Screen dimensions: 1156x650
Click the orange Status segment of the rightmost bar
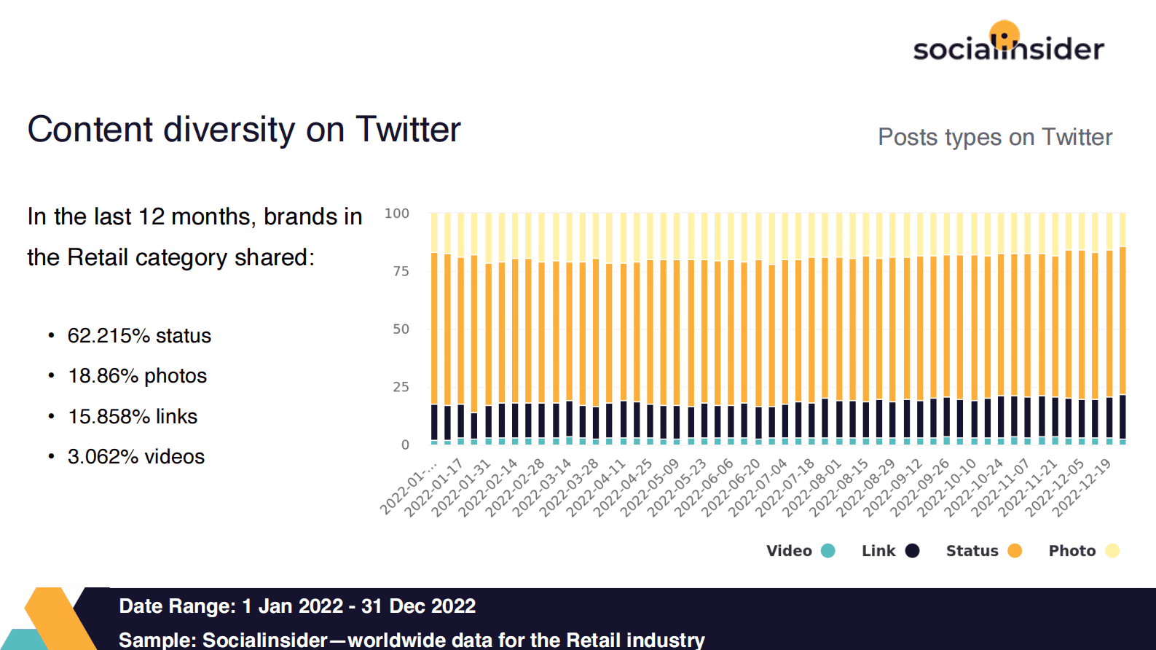[x=1122, y=321]
